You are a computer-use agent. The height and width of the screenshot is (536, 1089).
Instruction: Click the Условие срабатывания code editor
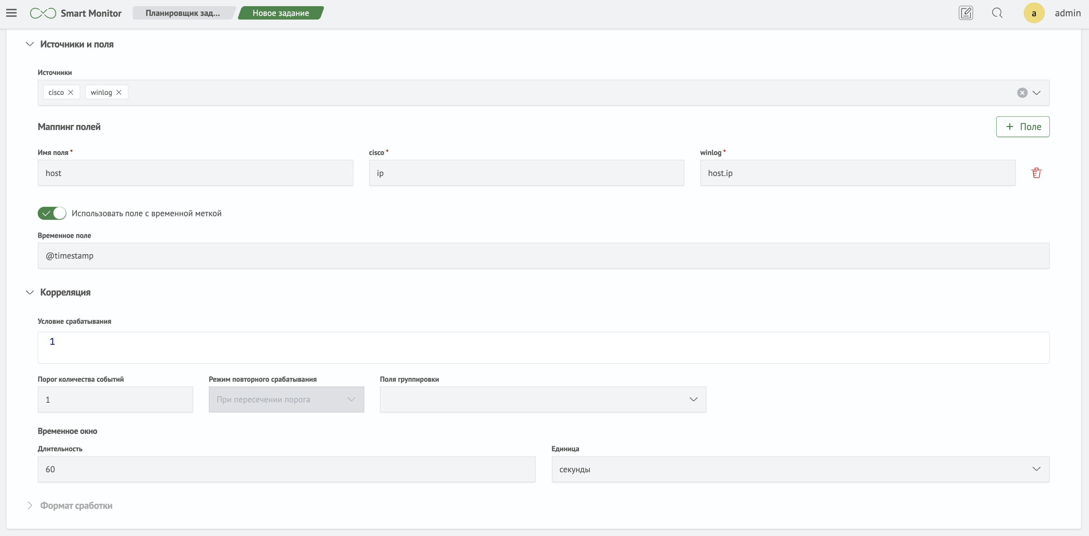pyautogui.click(x=543, y=348)
